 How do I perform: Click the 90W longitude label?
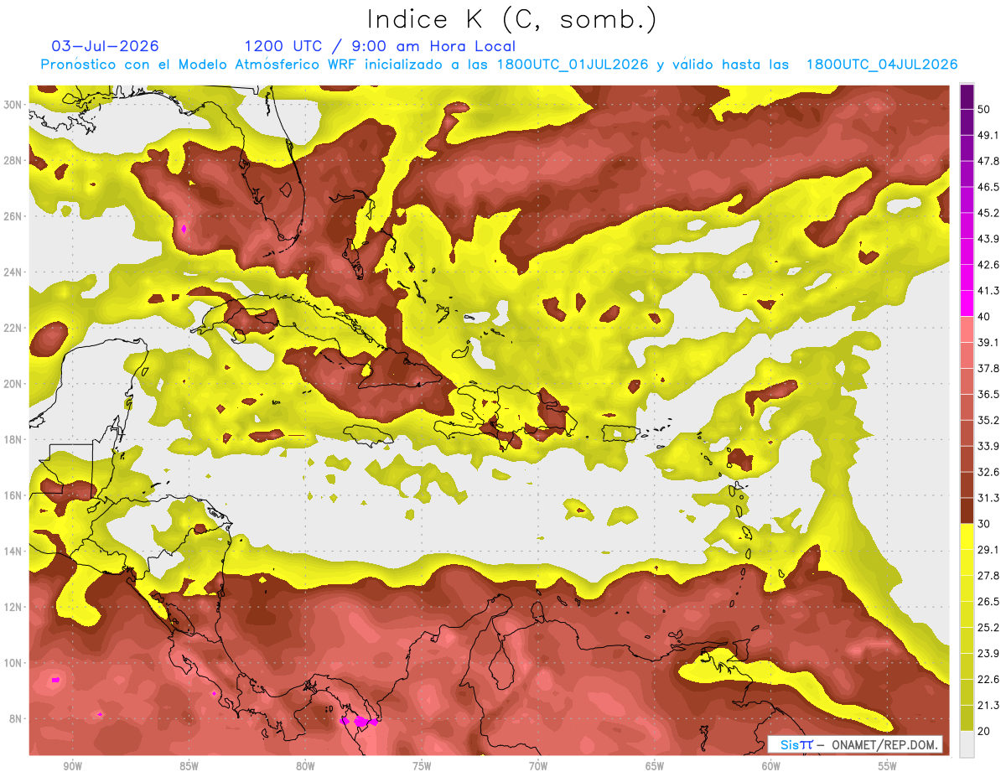pos(72,766)
